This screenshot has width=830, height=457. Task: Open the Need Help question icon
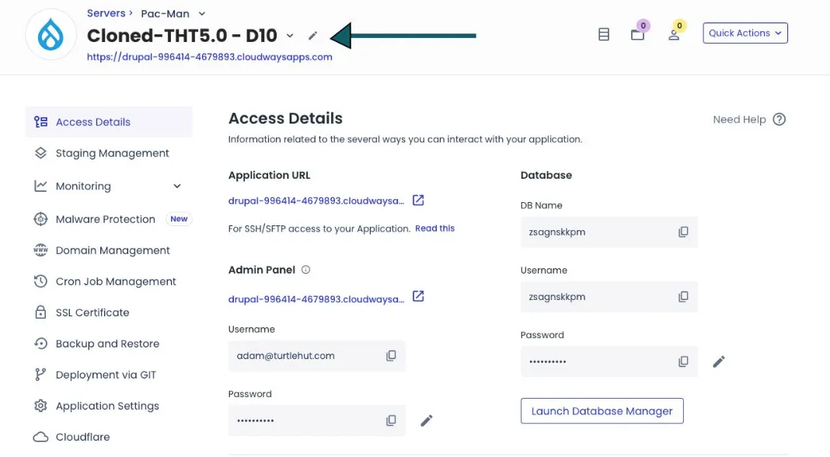pyautogui.click(x=779, y=120)
